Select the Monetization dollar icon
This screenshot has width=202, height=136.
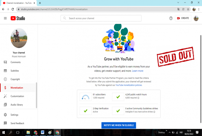[x=5, y=88]
